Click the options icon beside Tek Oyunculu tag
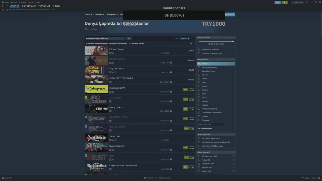The image size is (322, 181). point(233,156)
